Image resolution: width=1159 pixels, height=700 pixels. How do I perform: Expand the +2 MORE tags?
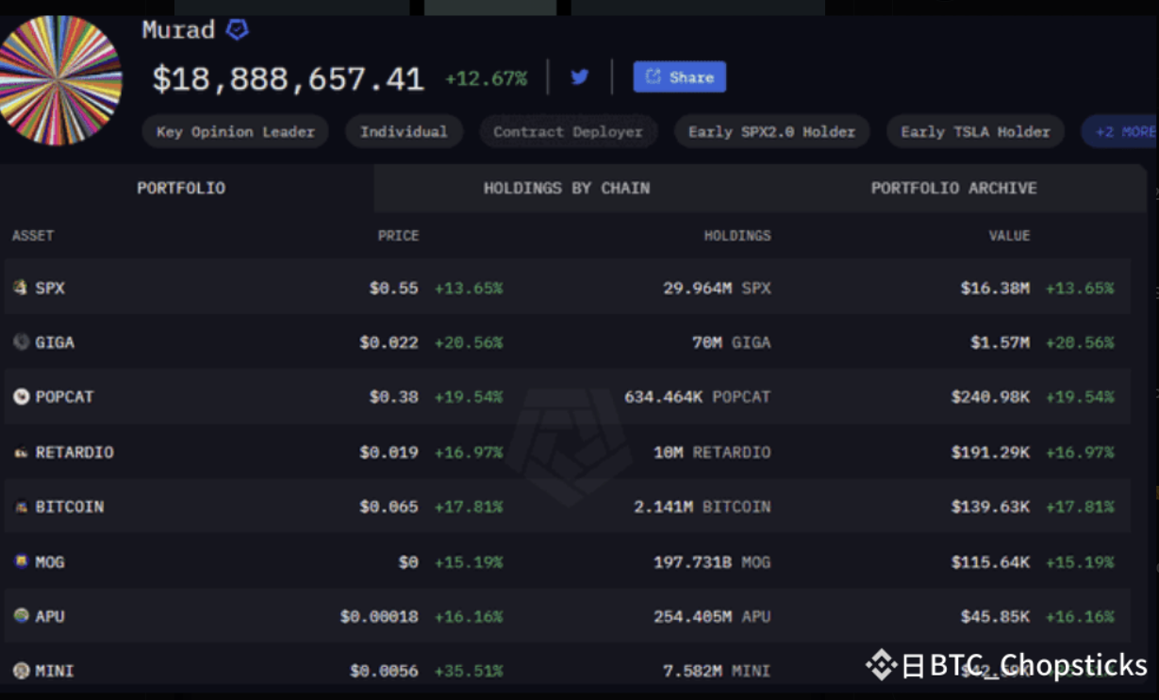tap(1120, 132)
